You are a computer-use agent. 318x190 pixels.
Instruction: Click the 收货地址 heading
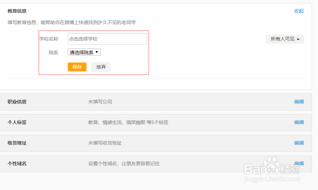coord(17,143)
